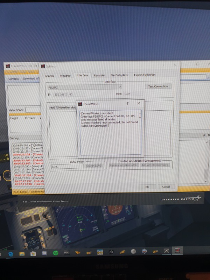Screen dimensions: 210x280
Task: Click the red FSrealWX taskbar icon
Action: (x=177, y=251)
